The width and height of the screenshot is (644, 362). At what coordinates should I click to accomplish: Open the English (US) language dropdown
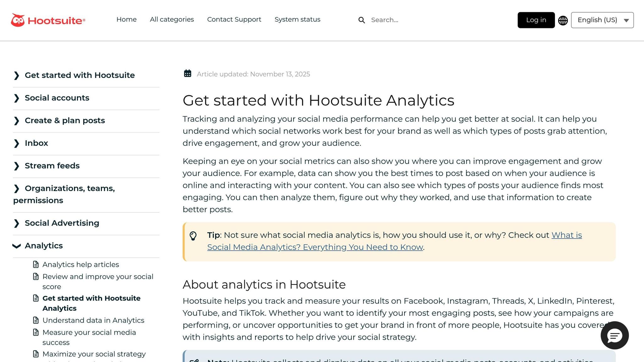[x=602, y=20]
